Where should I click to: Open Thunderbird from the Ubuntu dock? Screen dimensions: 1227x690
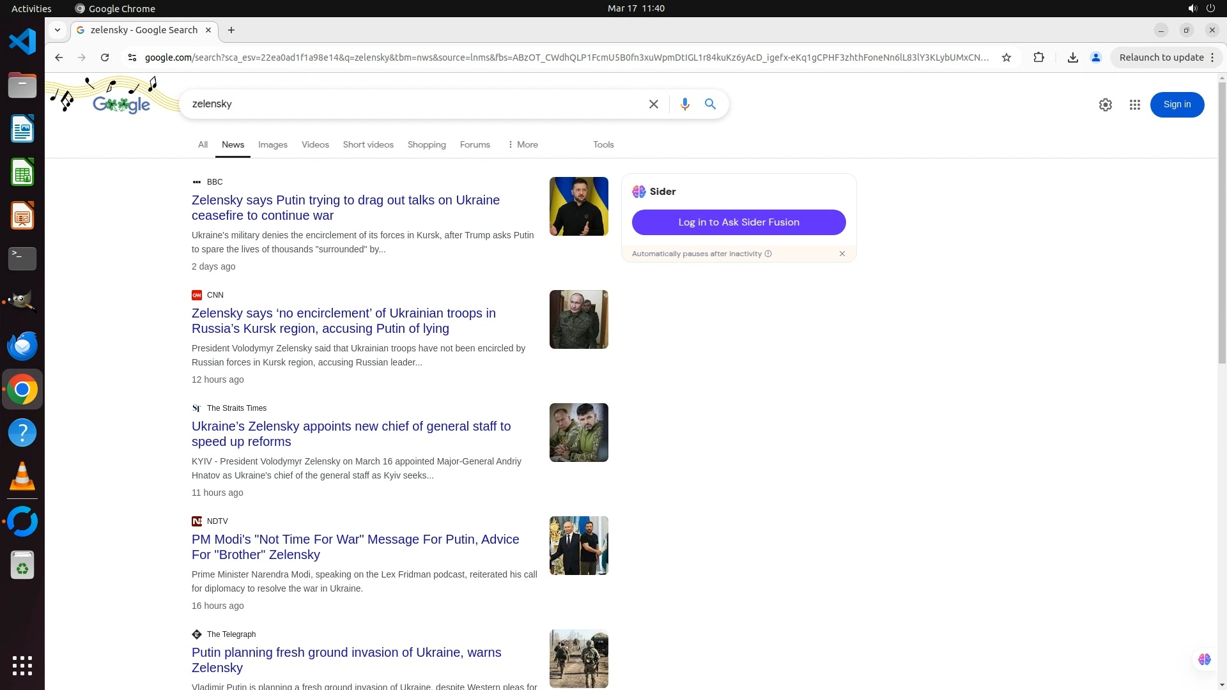coord(22,346)
